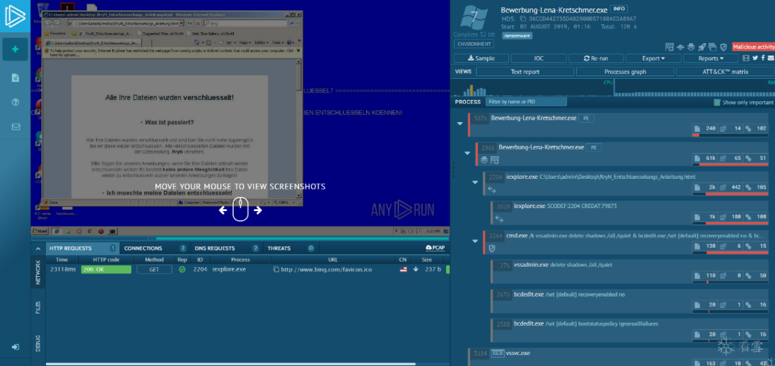Focus the Filter by name or PID field
The image size is (775, 366).
pos(526,102)
